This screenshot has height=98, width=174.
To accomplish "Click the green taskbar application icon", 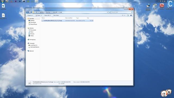I will click(28, 1).
